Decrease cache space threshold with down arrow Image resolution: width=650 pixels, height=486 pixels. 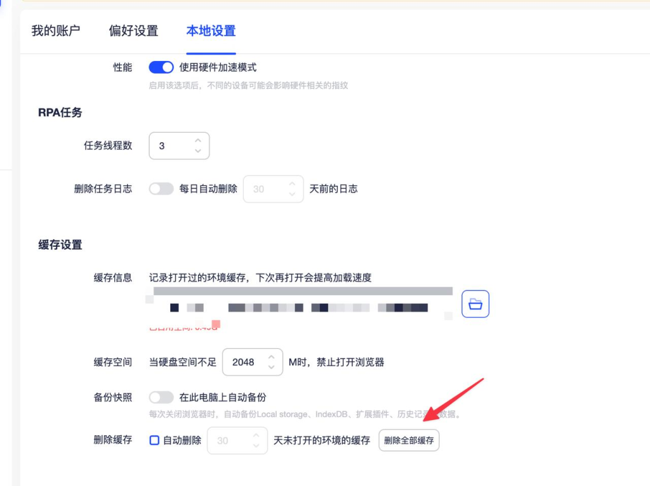(272, 367)
